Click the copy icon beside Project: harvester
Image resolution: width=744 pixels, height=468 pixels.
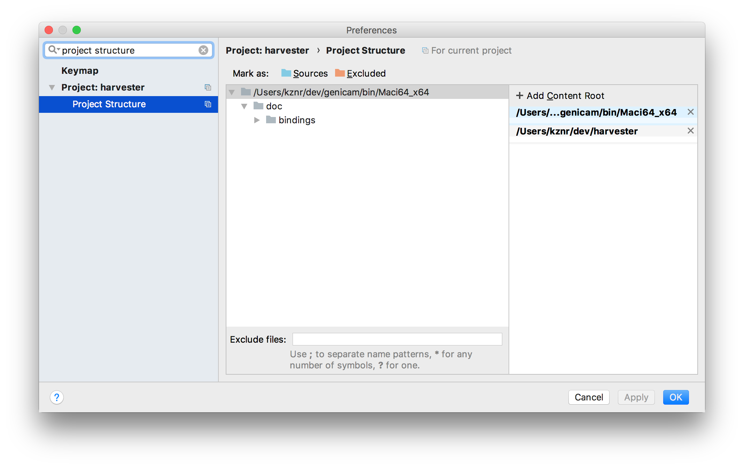pyautogui.click(x=208, y=87)
